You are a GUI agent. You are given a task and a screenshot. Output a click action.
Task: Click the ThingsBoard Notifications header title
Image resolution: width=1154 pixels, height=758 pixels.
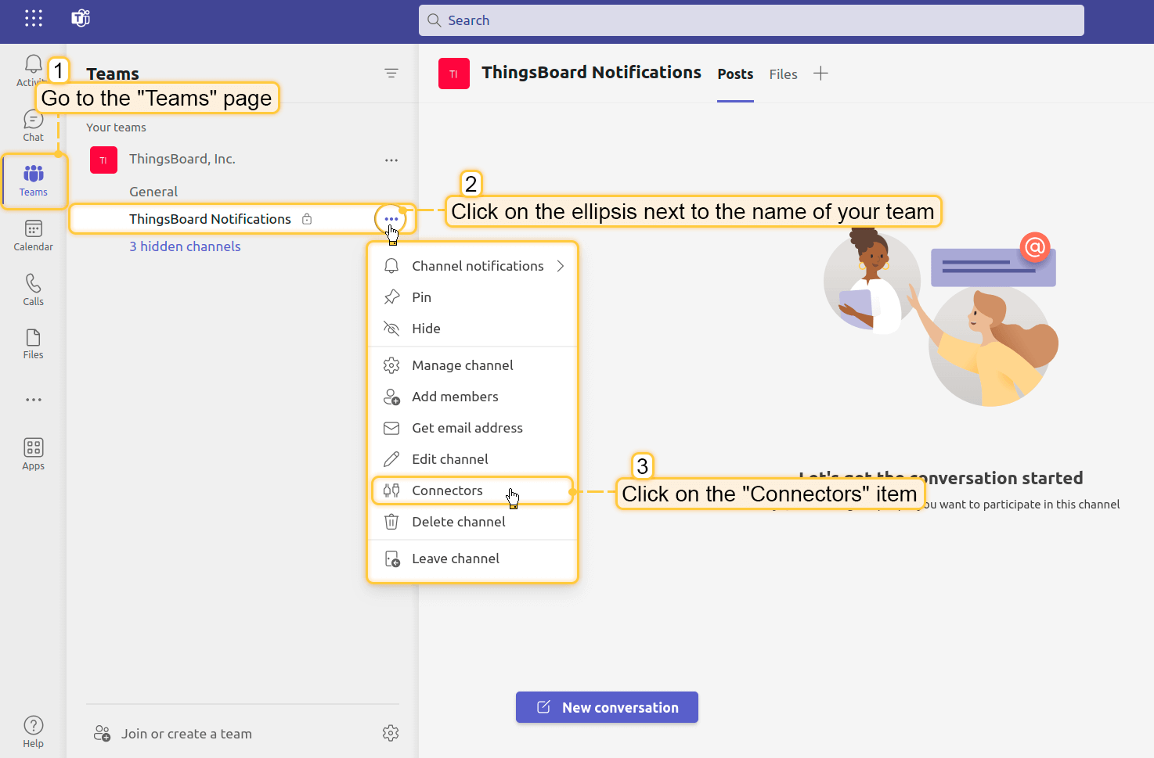(x=591, y=73)
